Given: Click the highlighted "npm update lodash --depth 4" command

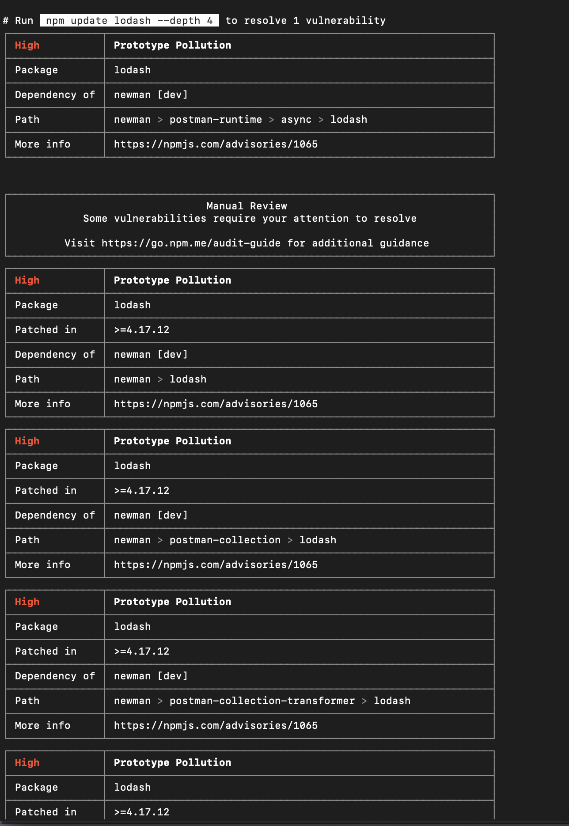Looking at the screenshot, I should 129,21.
